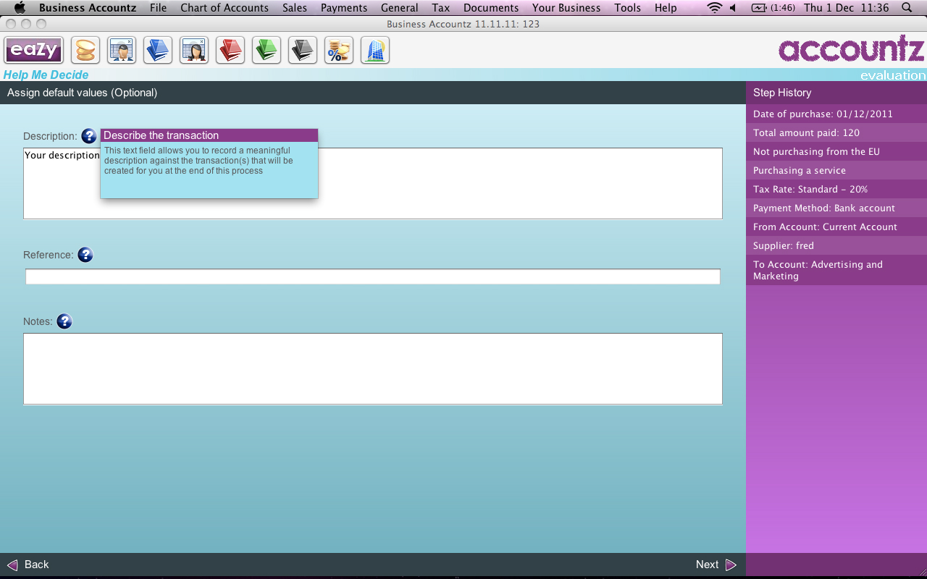This screenshot has width=927, height=579.
Task: Select step Supplier: fred
Action: pyautogui.click(x=836, y=245)
